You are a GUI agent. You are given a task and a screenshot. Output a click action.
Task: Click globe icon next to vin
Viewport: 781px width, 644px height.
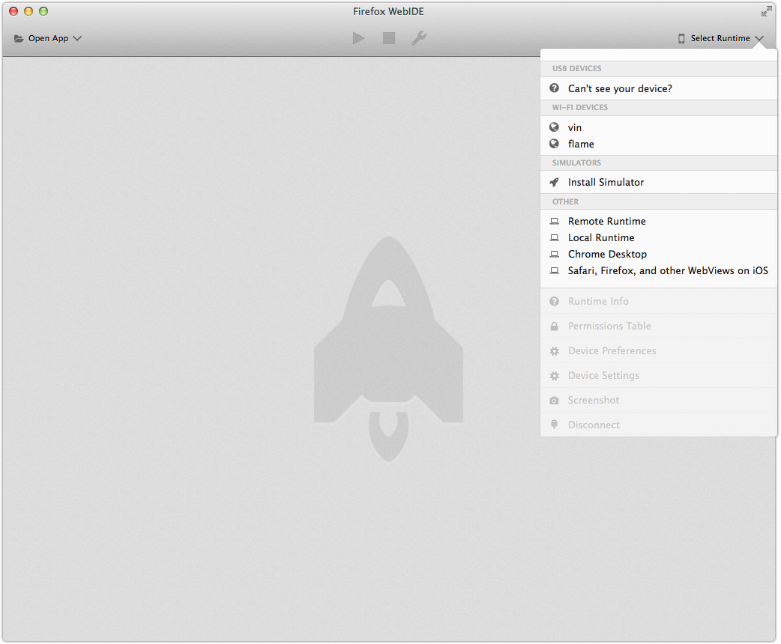coord(554,127)
